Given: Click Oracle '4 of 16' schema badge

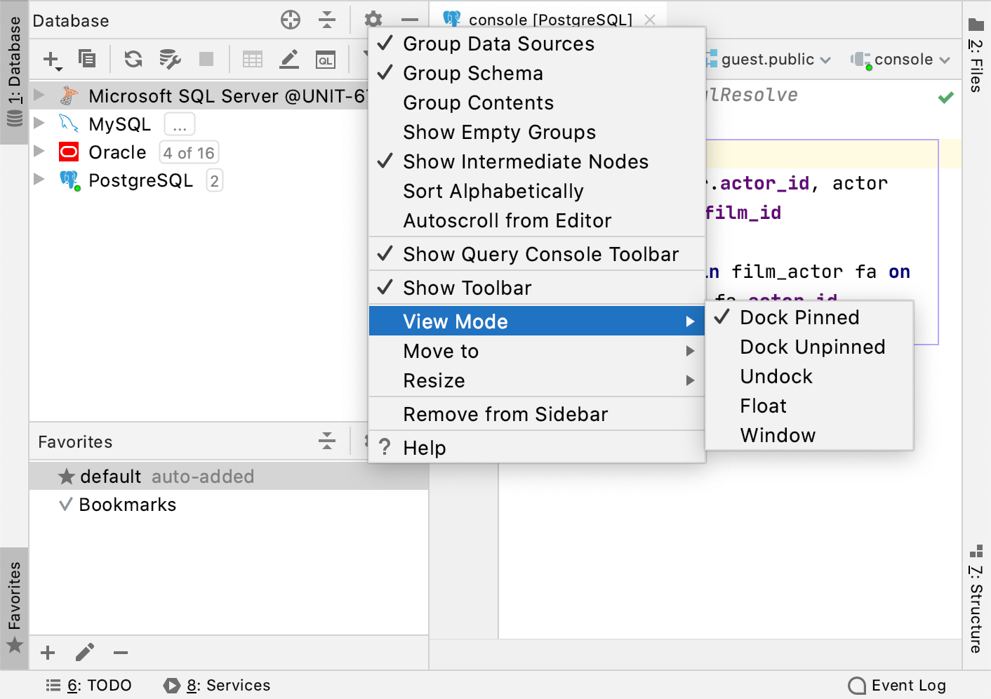Looking at the screenshot, I should click(189, 152).
